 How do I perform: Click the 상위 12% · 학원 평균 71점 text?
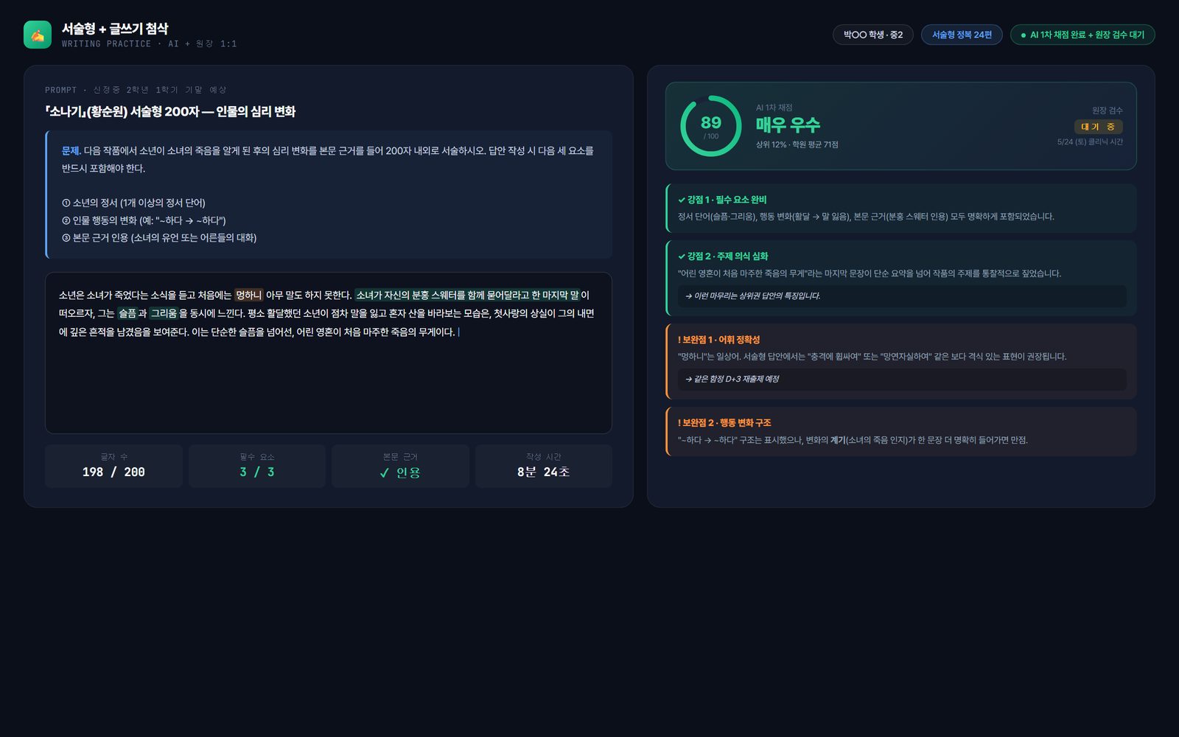coord(797,145)
